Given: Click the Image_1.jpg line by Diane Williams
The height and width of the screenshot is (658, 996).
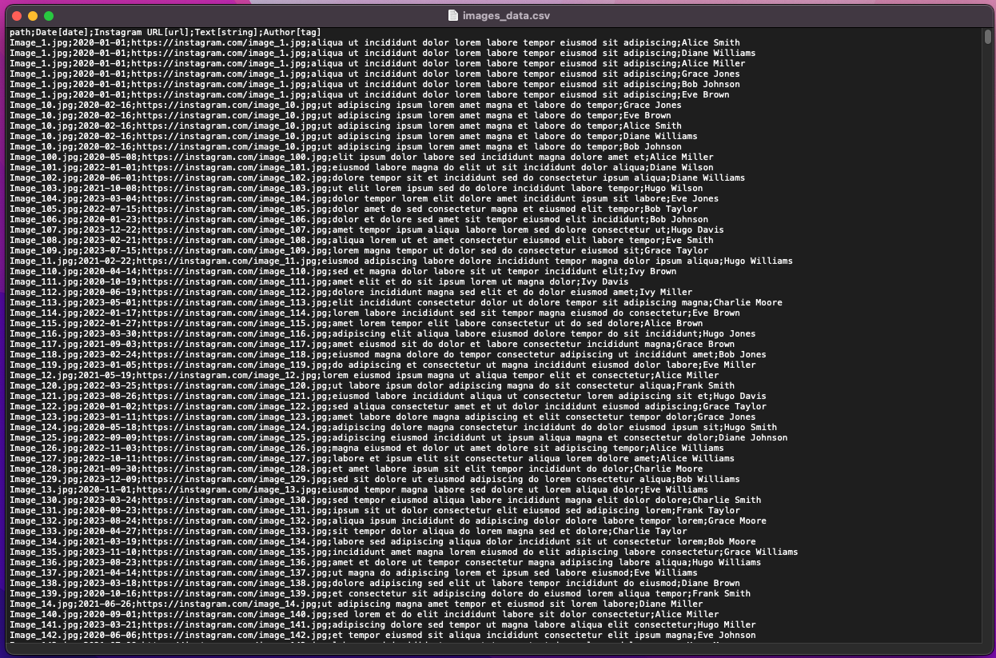Looking at the screenshot, I should pyautogui.click(x=383, y=53).
